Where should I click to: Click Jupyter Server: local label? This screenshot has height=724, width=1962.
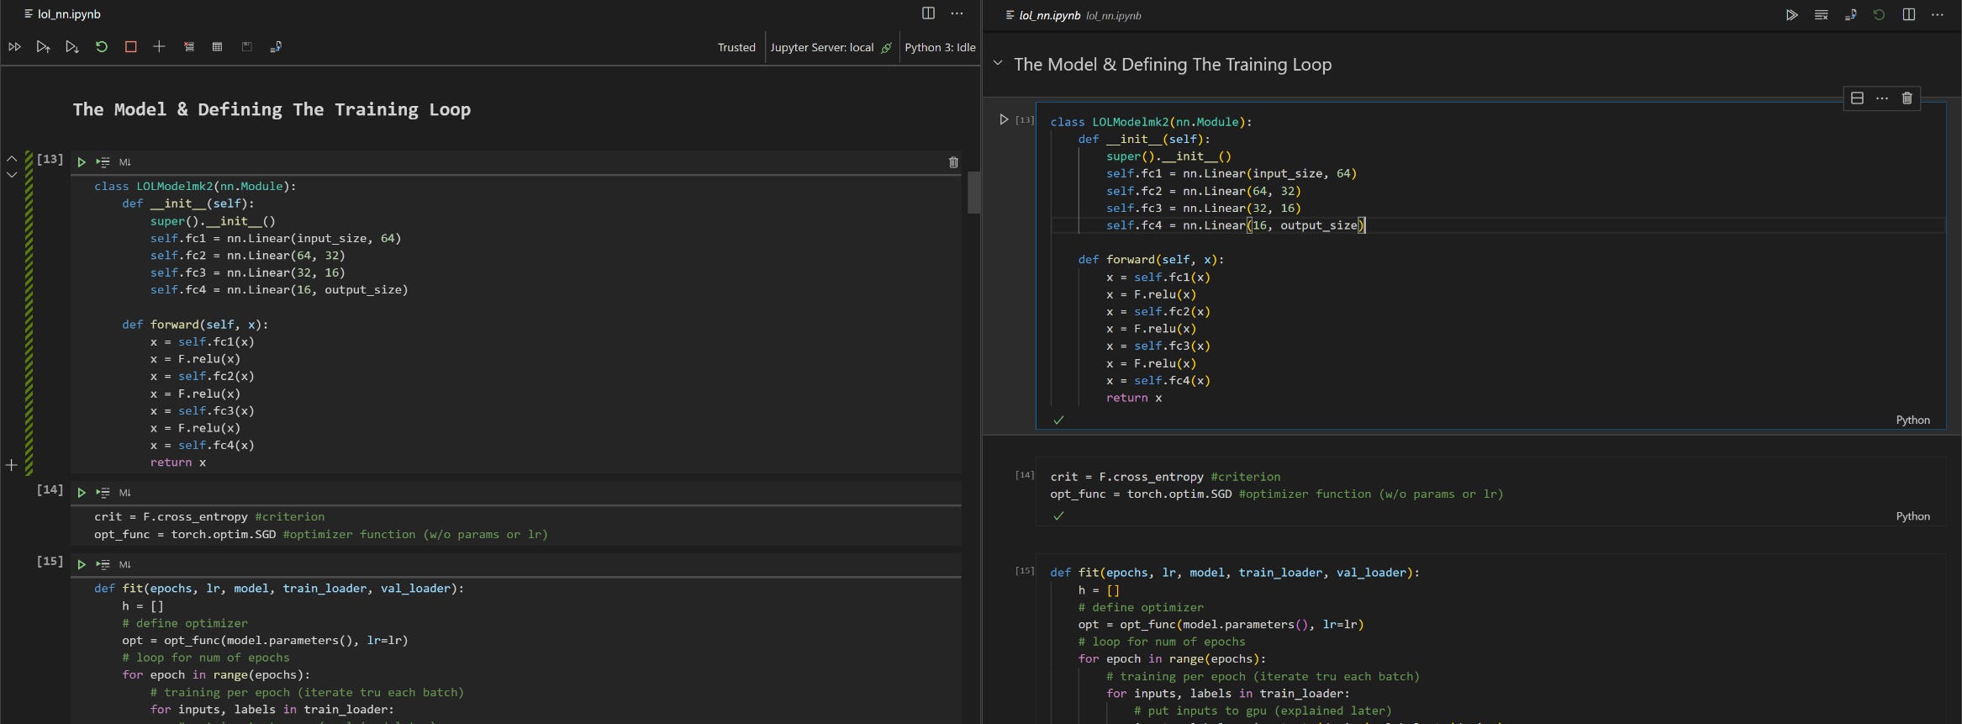click(822, 48)
